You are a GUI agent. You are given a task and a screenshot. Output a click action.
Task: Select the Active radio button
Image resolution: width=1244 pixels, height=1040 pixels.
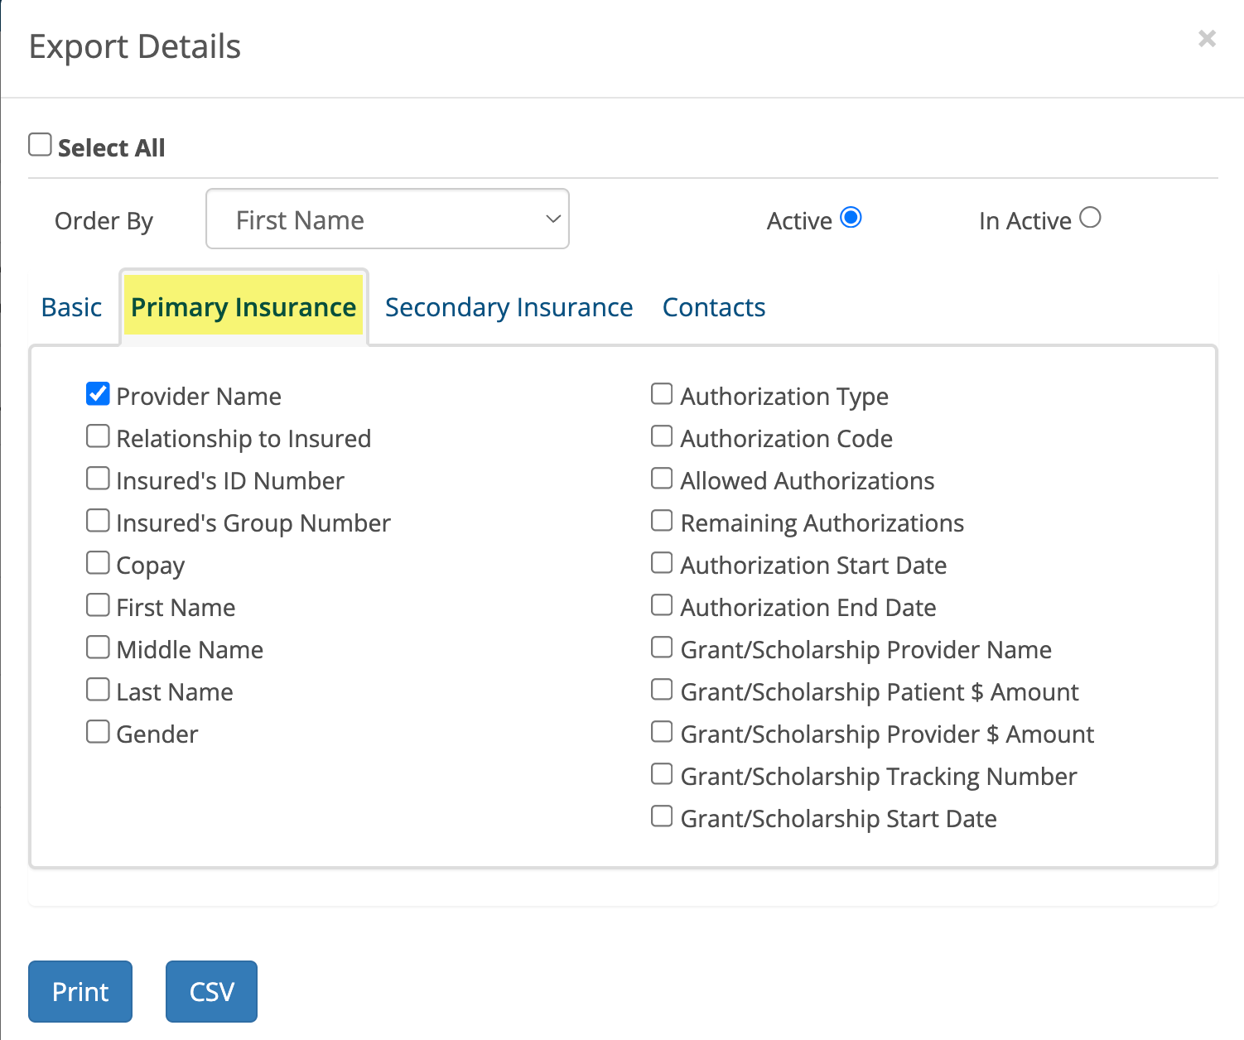pos(851,218)
